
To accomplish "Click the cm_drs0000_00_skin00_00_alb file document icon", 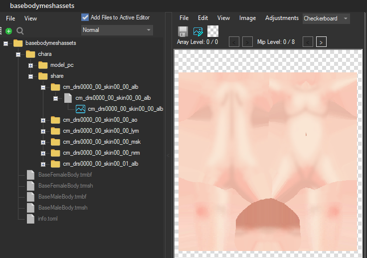I will click(68, 98).
